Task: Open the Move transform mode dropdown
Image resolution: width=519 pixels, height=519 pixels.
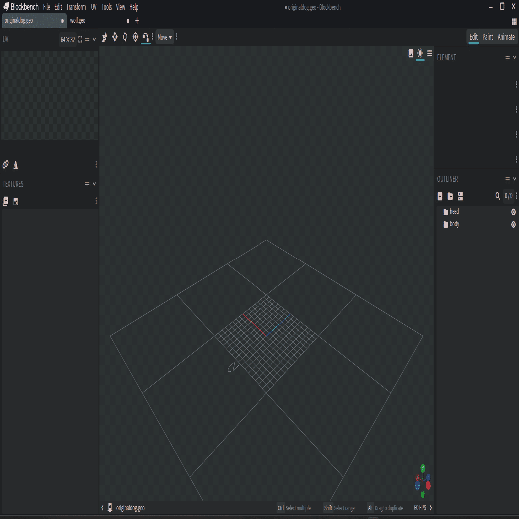Action: tap(165, 37)
